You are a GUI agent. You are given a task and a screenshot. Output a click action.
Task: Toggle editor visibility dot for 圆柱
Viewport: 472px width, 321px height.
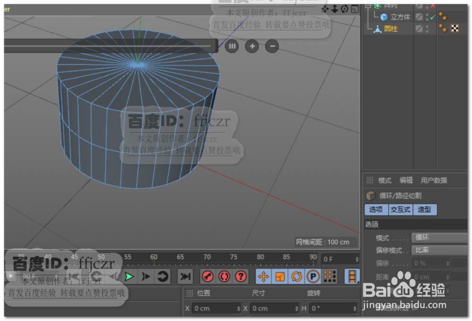click(427, 26)
